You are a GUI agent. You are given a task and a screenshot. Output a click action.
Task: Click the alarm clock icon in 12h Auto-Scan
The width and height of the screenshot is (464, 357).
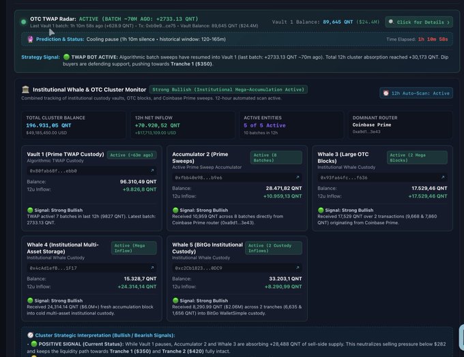tap(386, 93)
